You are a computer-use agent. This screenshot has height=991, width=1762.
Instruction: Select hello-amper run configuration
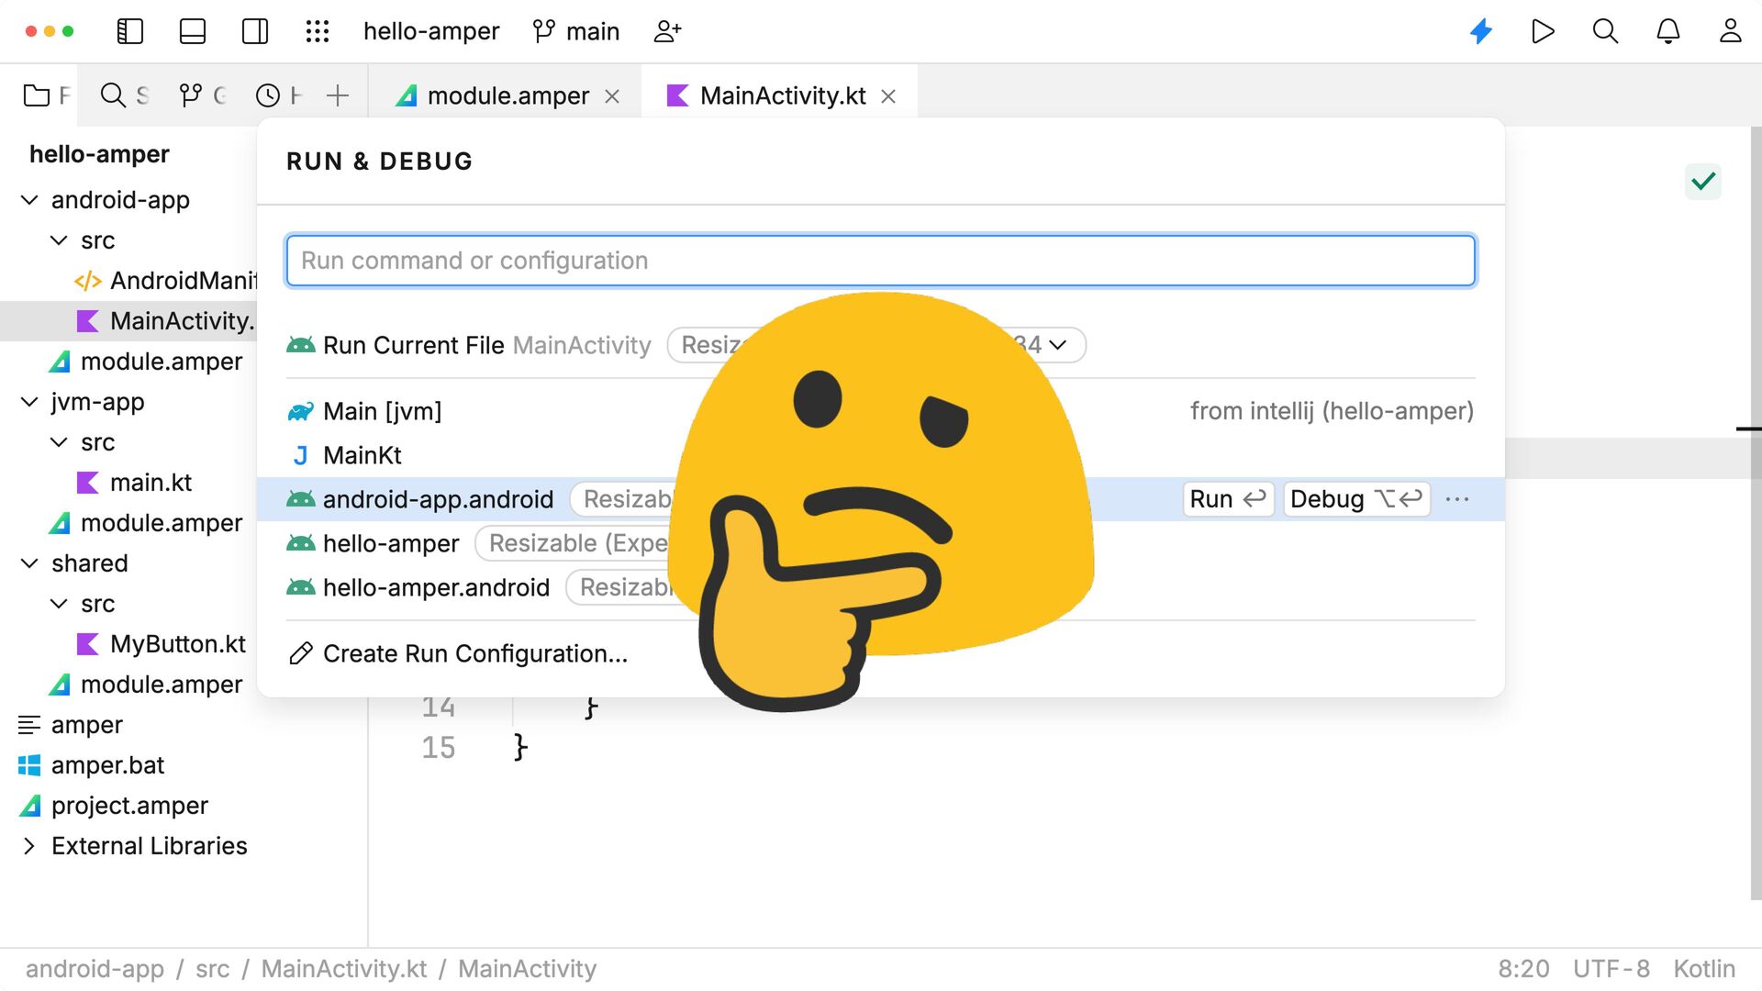coord(881,543)
